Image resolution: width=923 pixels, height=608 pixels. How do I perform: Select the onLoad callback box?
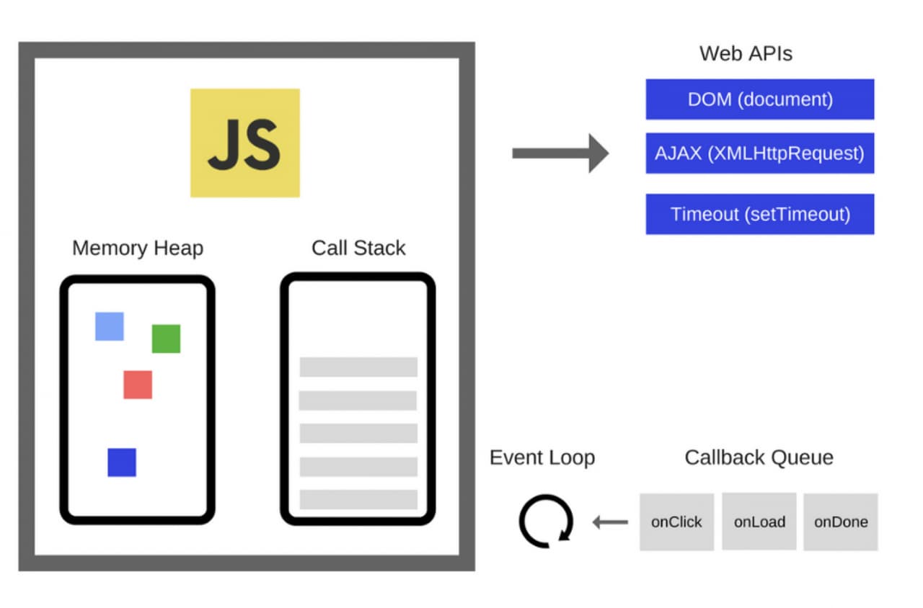coord(759,522)
